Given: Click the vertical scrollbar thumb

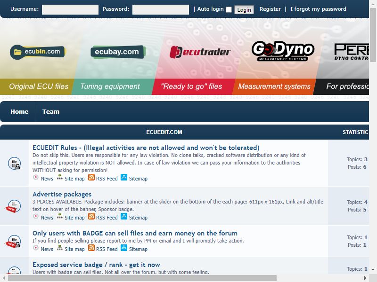Looking at the screenshot, I should (x=373, y=34).
